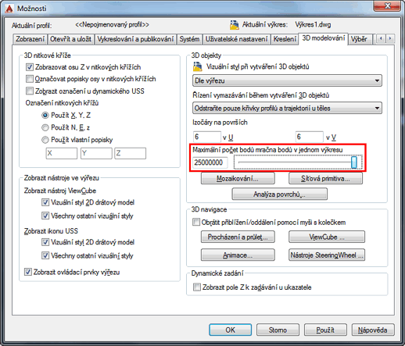
Task: Click the drawing file icon beside Aktuální výkres
Action: tap(235, 25)
